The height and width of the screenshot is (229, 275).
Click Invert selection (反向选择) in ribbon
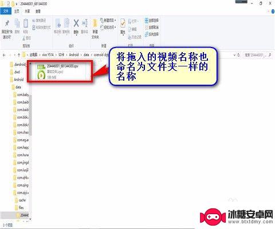(152, 34)
